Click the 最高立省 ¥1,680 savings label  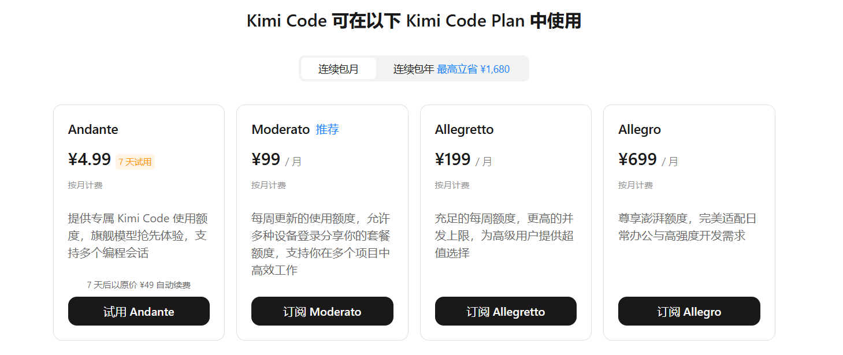[473, 69]
